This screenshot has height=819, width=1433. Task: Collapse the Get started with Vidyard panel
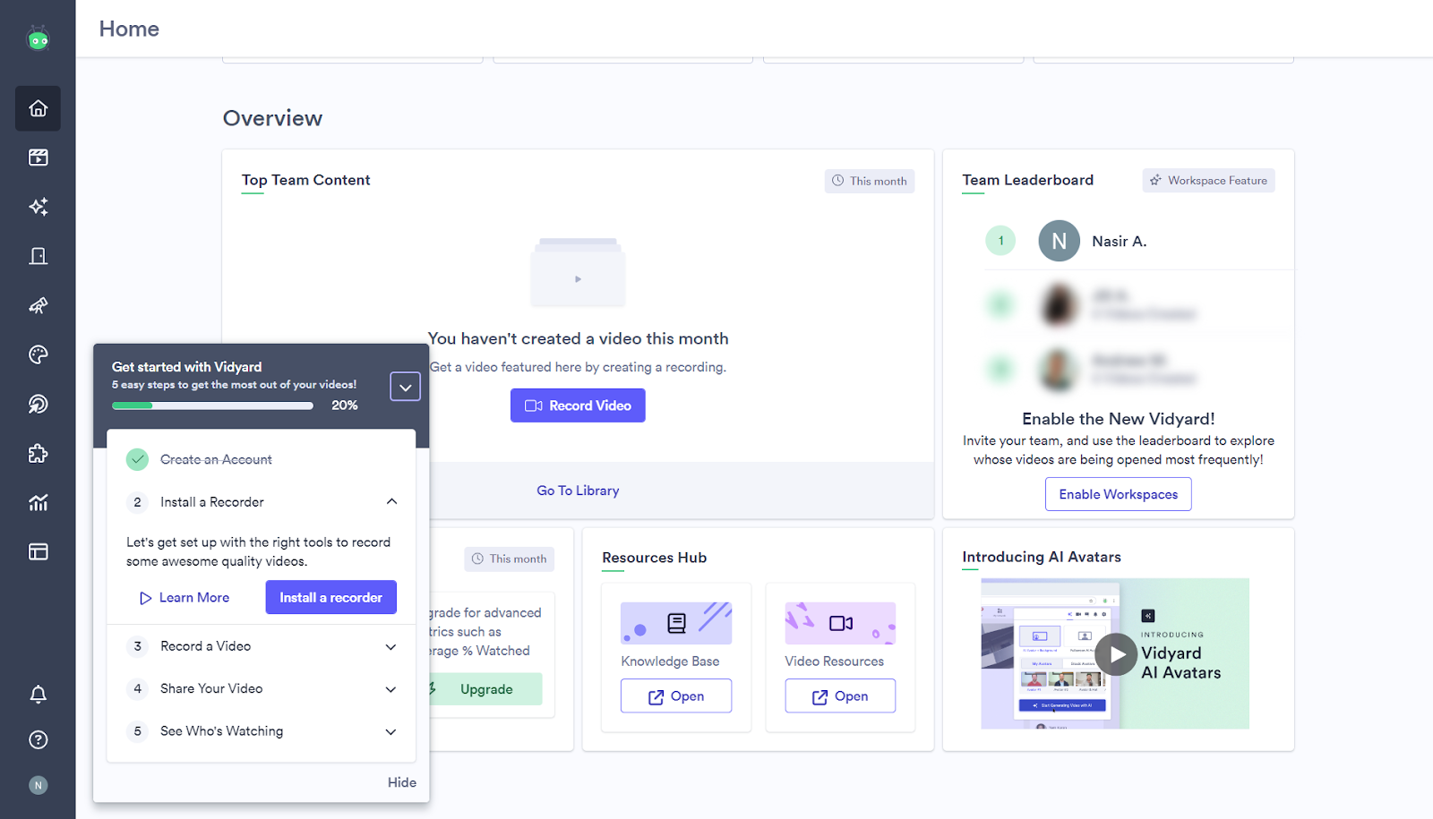405,387
